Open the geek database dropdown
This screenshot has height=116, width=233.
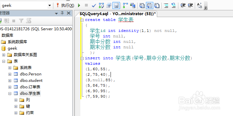tap(49, 6)
